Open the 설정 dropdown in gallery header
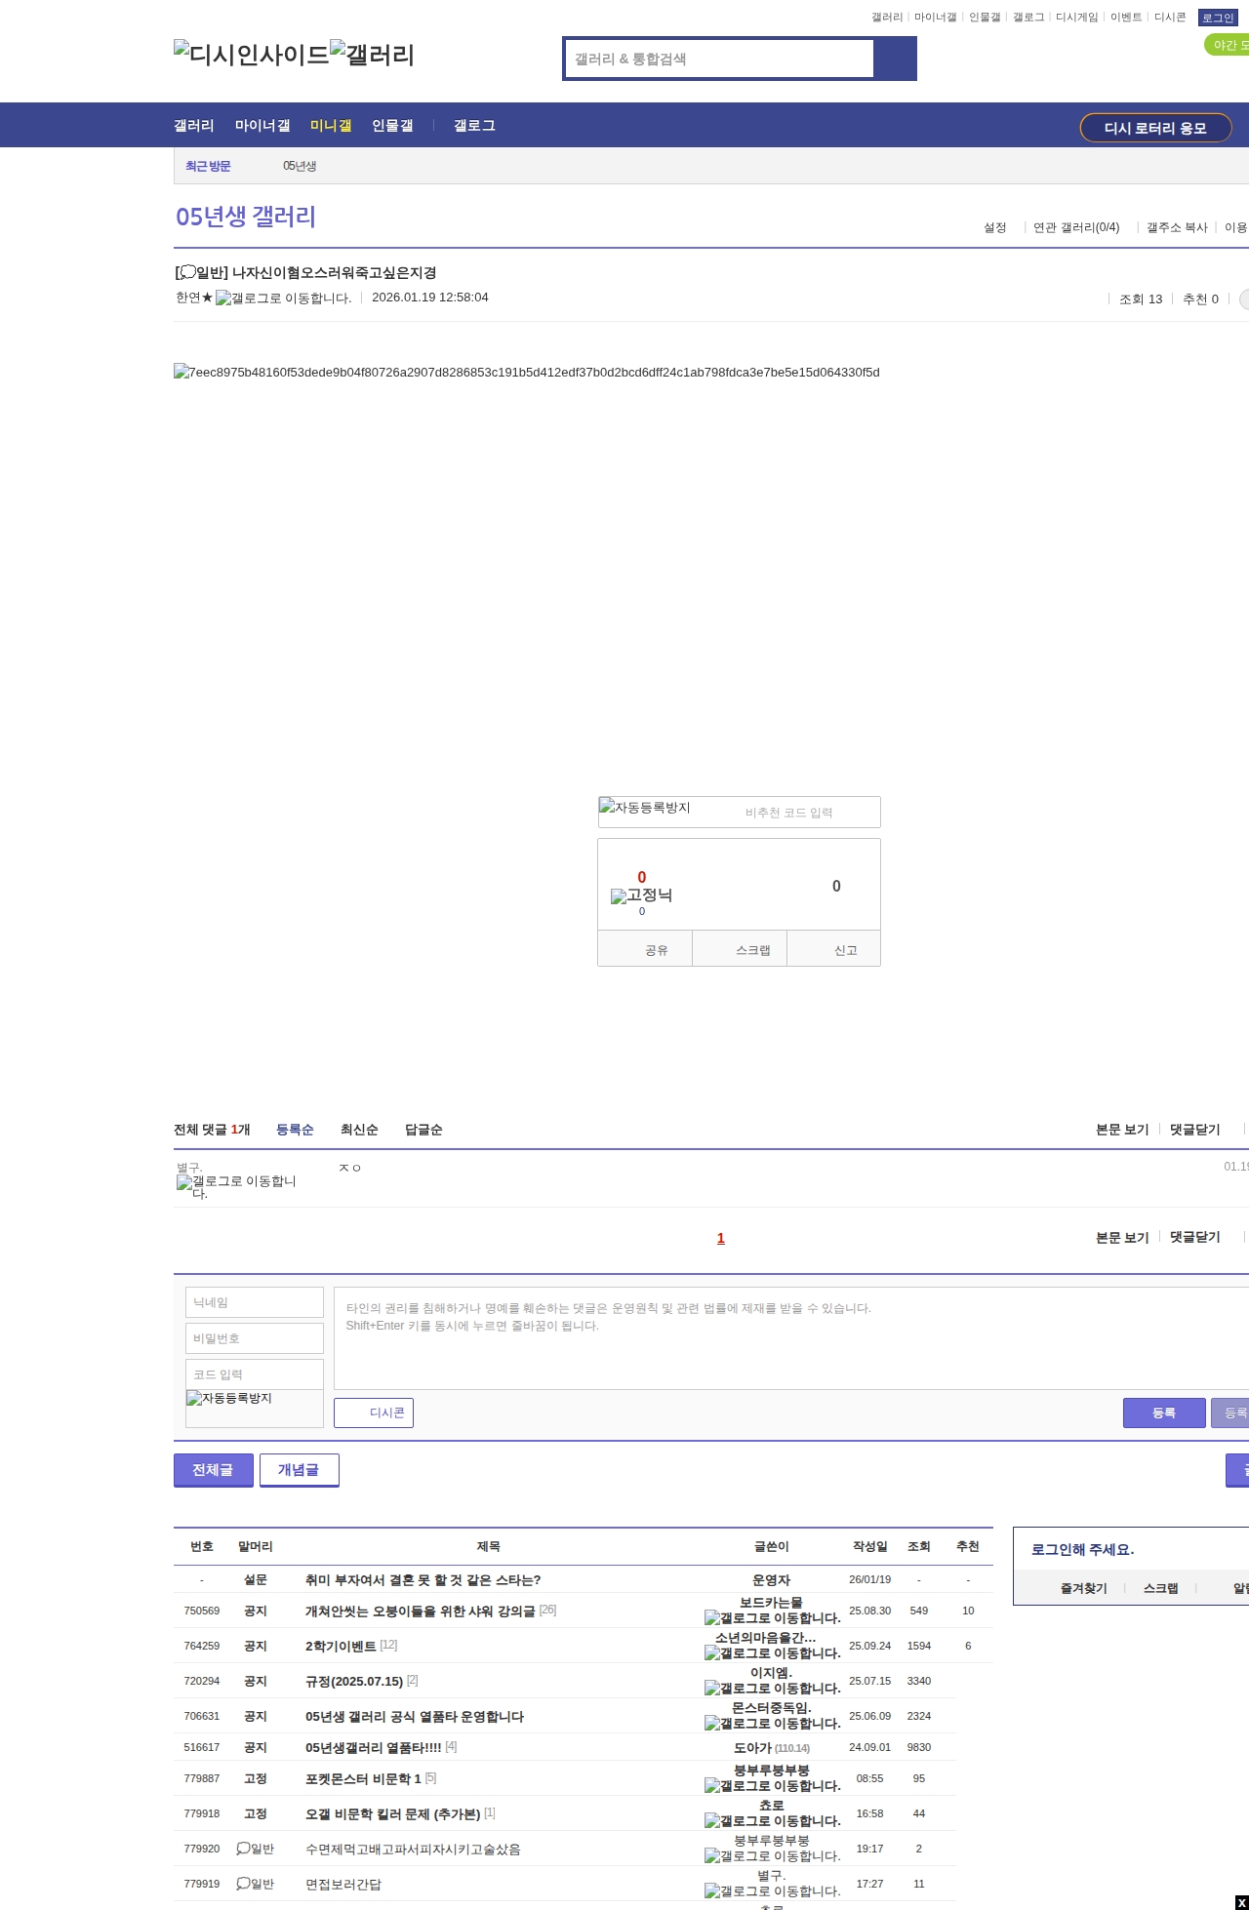This screenshot has height=1910, width=1249. tap(994, 227)
